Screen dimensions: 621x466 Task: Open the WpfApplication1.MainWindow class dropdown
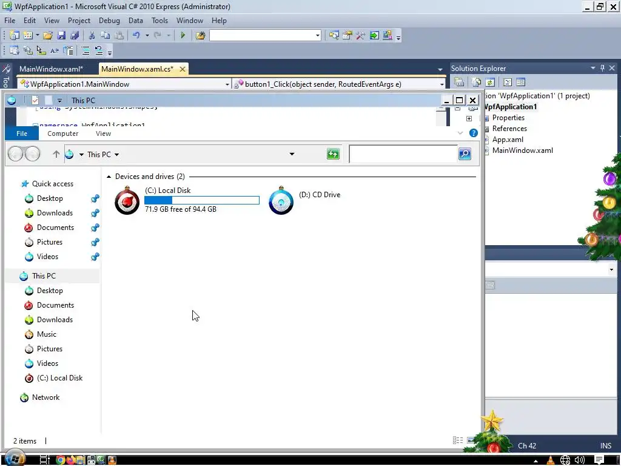tap(227, 84)
